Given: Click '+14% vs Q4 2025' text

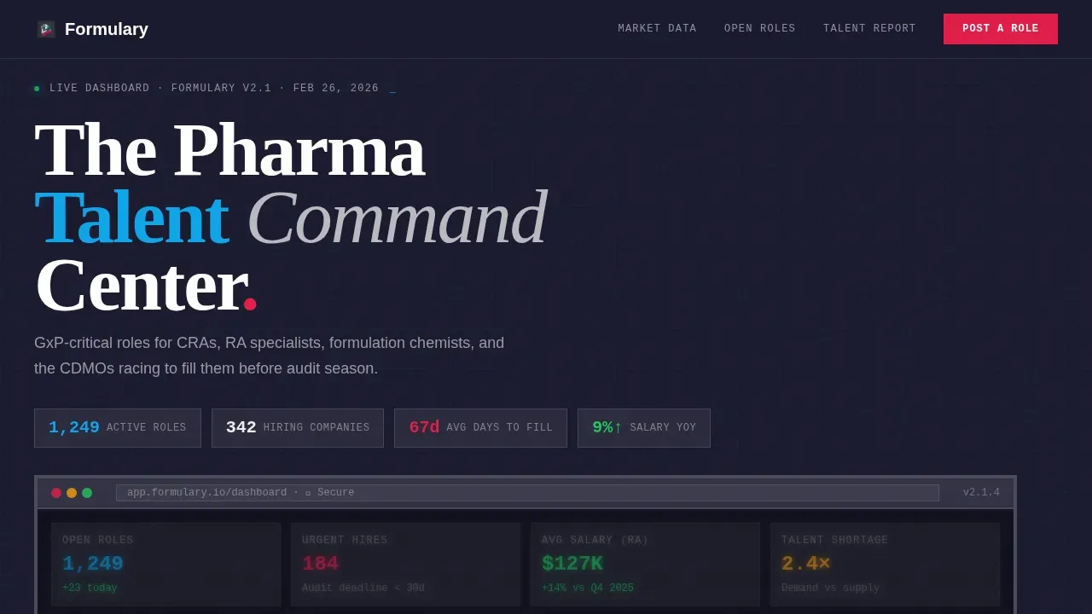Looking at the screenshot, I should (x=588, y=588).
